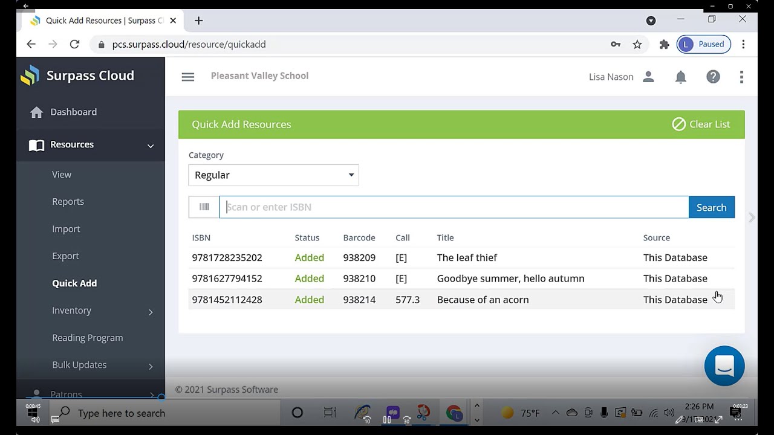
Task: Click the Paused profile button
Action: (704, 44)
